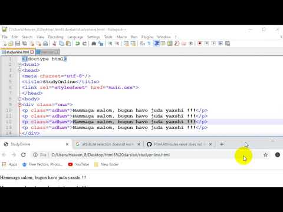Screen dimensions: 283x212
Task: Save the current recorded macro icon
Action: pos(228,44)
